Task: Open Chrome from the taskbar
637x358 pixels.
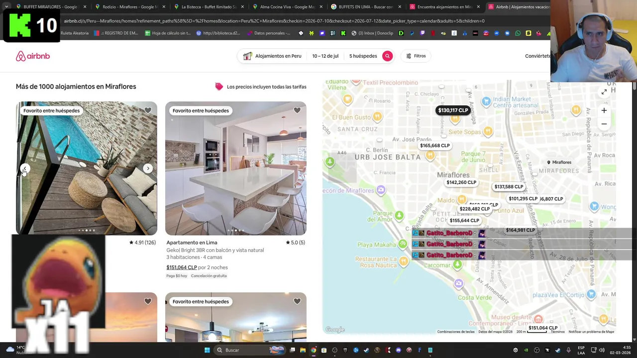Action: pyautogui.click(x=313, y=350)
